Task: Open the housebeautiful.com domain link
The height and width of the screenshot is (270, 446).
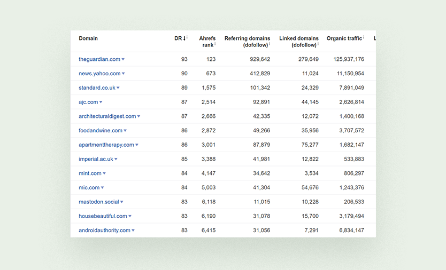Action: pos(103,216)
